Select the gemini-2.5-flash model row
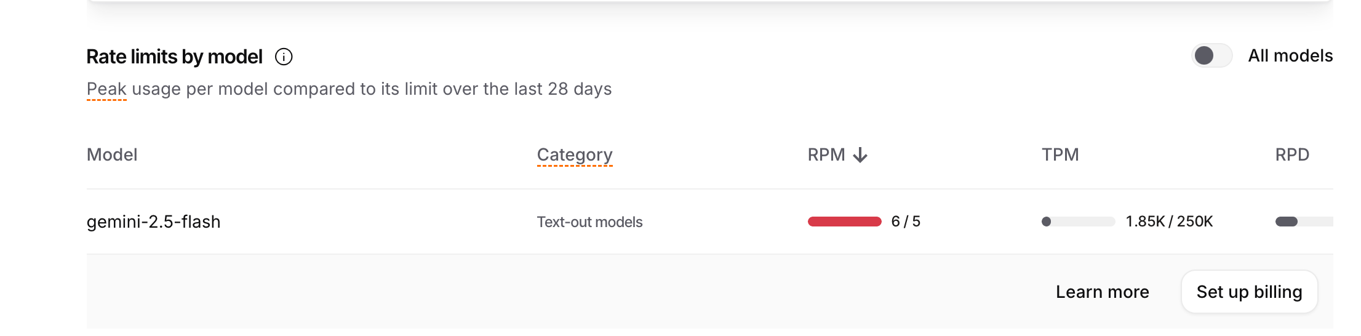The width and height of the screenshot is (1361, 336). [x=154, y=222]
